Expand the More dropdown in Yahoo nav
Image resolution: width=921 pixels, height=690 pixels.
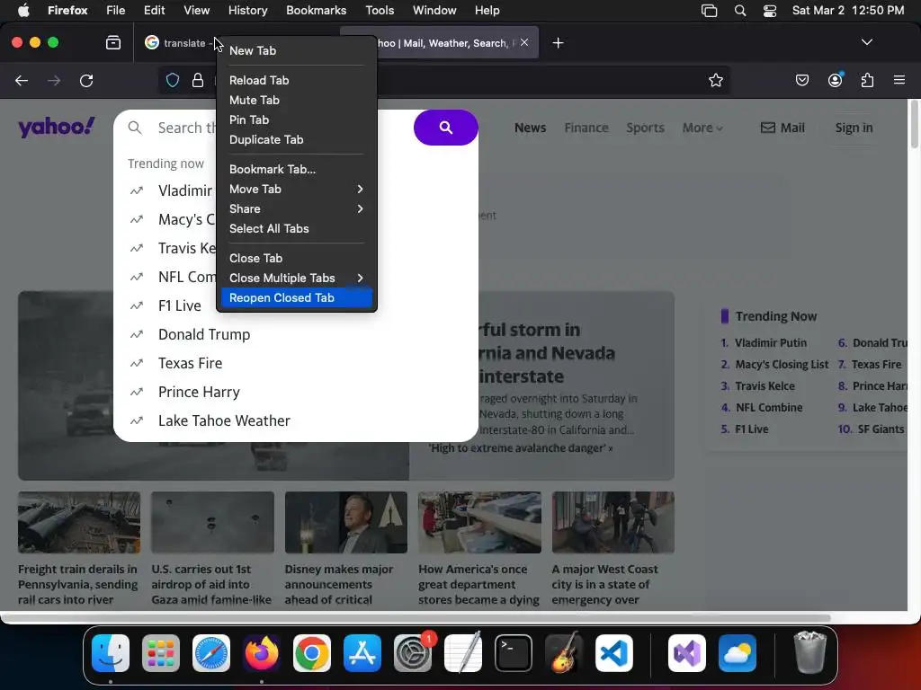click(x=702, y=128)
